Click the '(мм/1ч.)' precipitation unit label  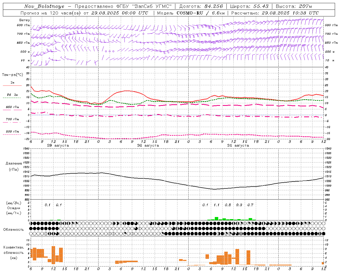(x=14, y=213)
